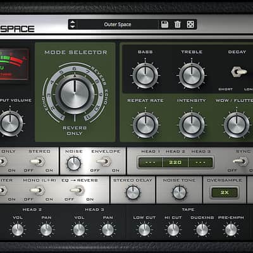Screen dimensions: 253x253
Task: Click the Head 2 Pan knob
Action: pyautogui.click(x=46, y=230)
